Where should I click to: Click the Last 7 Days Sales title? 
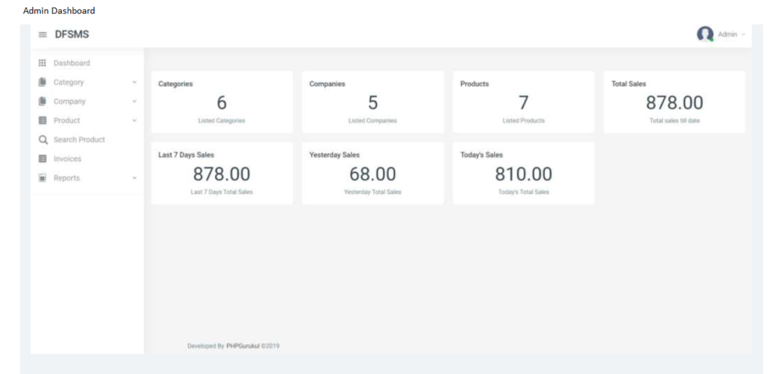point(186,155)
